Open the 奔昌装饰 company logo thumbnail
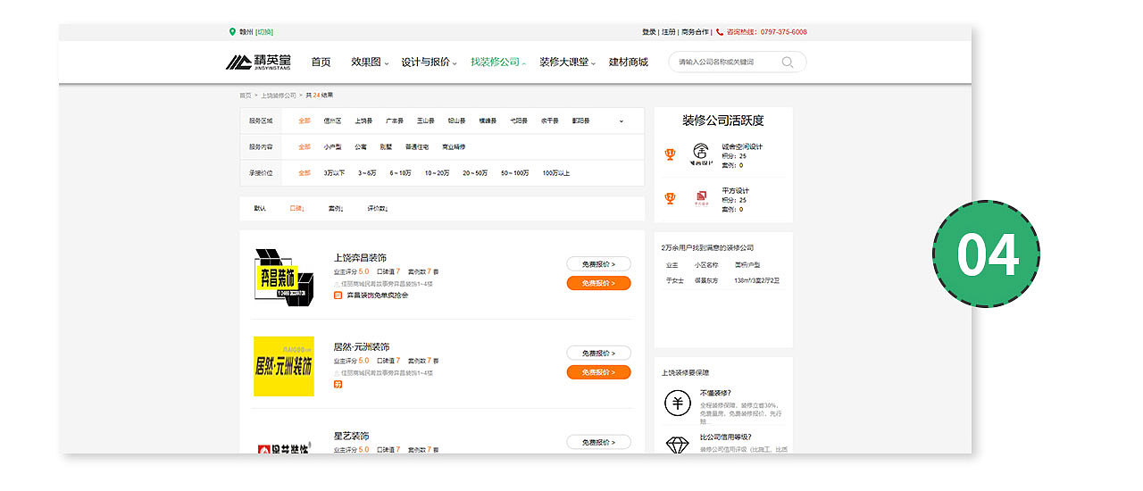Image resolution: width=1143 pixels, height=491 pixels. coord(284,278)
